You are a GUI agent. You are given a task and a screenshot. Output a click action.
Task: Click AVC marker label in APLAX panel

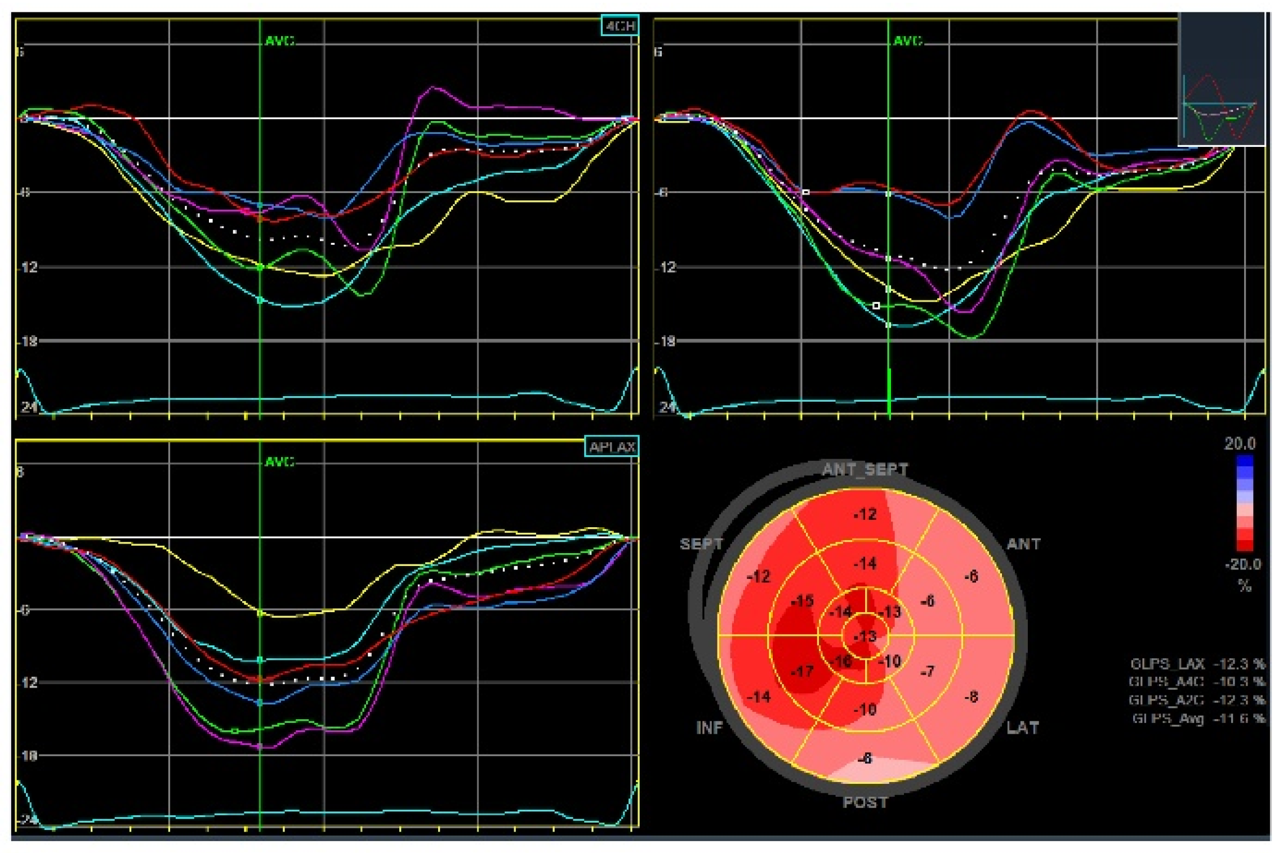point(279,462)
